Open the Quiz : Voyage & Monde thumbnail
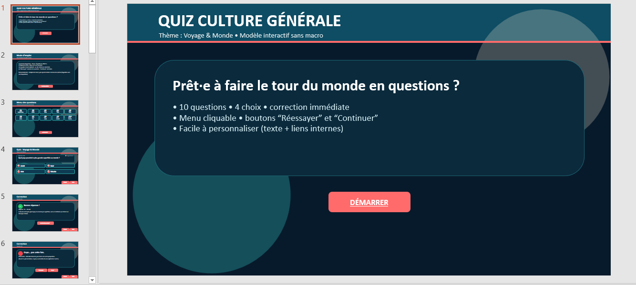 (x=45, y=166)
